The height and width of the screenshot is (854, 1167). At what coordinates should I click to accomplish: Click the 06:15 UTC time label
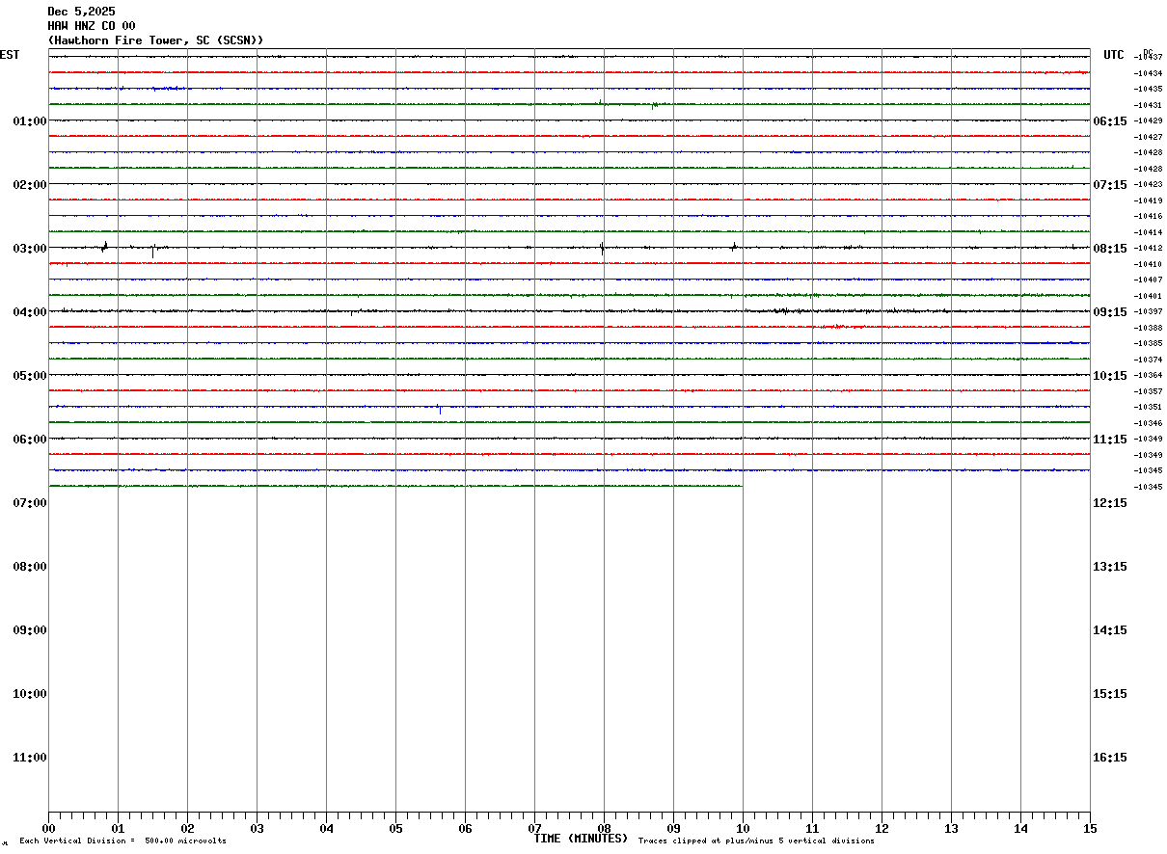click(x=1110, y=121)
